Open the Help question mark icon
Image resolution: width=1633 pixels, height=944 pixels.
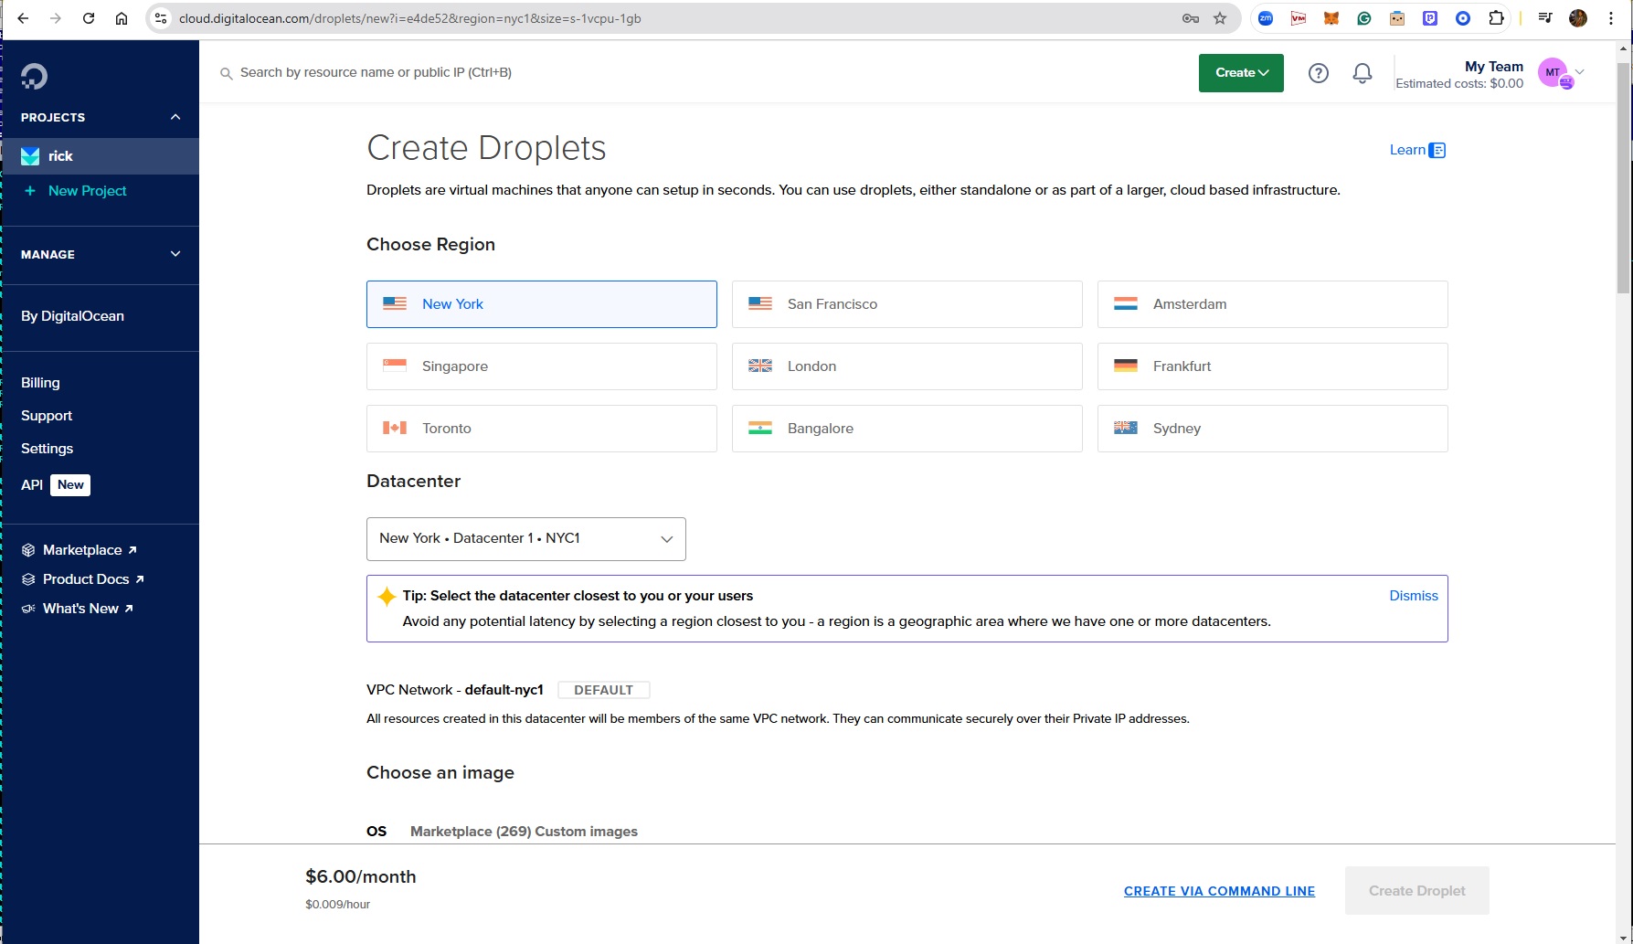click(1318, 73)
